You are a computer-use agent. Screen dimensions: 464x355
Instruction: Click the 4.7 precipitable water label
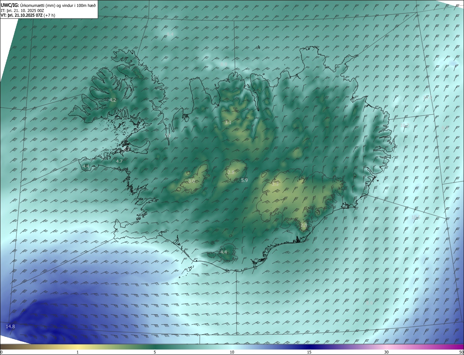(x=119, y=161)
